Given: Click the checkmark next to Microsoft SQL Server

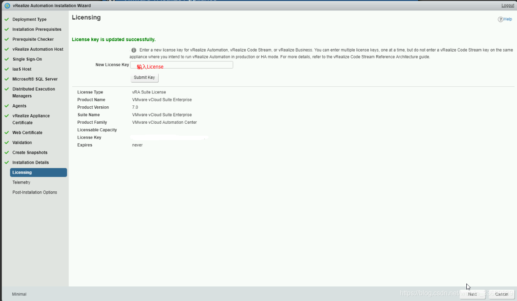Looking at the screenshot, I should [x=7, y=79].
